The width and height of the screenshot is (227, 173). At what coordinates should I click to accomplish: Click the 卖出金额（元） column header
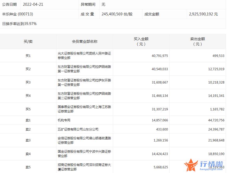[x=198, y=41]
